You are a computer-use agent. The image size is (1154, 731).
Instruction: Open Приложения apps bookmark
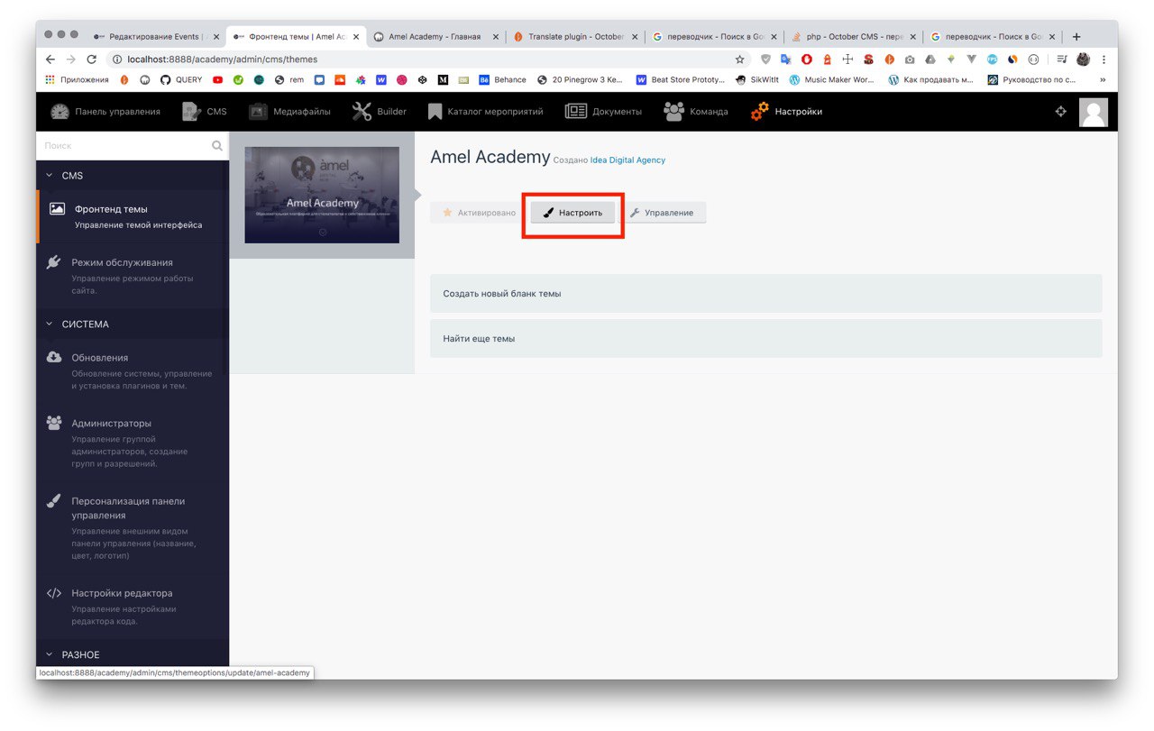(77, 79)
